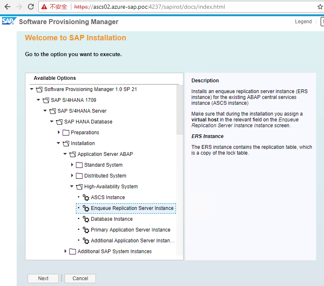Click the Standard System folder icon
324x286 pixels.
[79, 165]
